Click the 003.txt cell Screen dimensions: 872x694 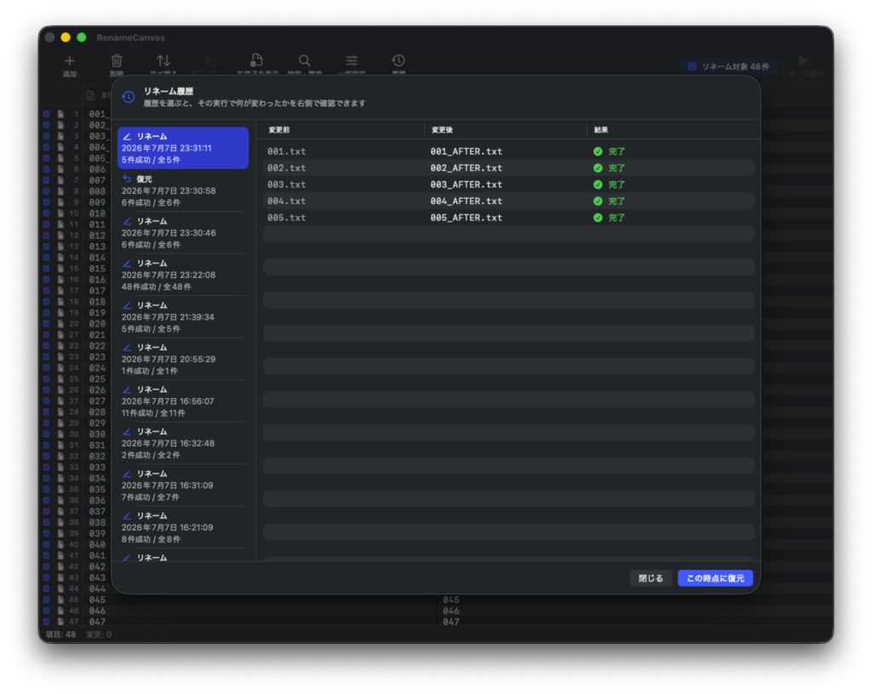pyautogui.click(x=286, y=185)
